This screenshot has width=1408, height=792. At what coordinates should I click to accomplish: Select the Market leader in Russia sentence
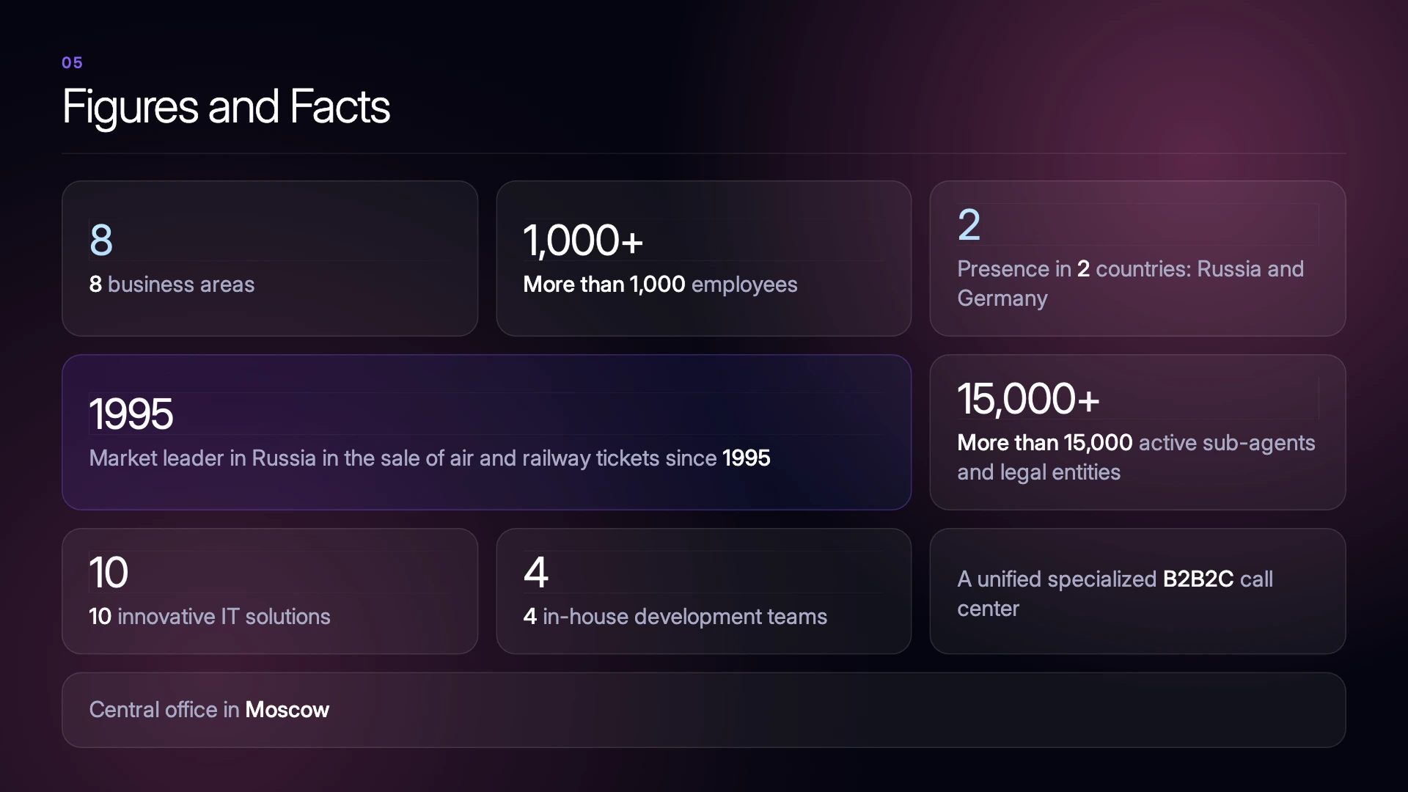tap(430, 458)
